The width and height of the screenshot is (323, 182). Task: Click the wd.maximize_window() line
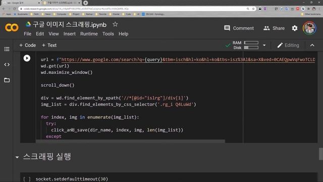(67, 72)
